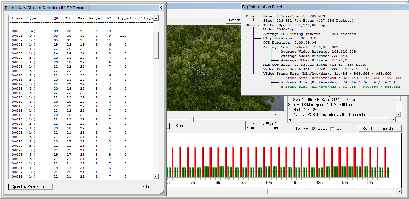Viewport: 409px width, 199px height.
Task: Close the Elementary Stream Decoder dialog via X
Action: [161, 8]
